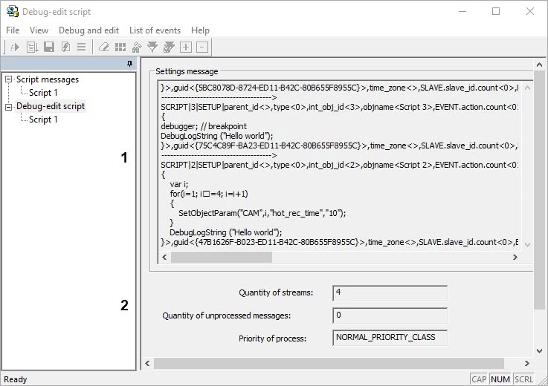Click the run script arrow toolbar icon
548x386 pixels.
point(15,47)
